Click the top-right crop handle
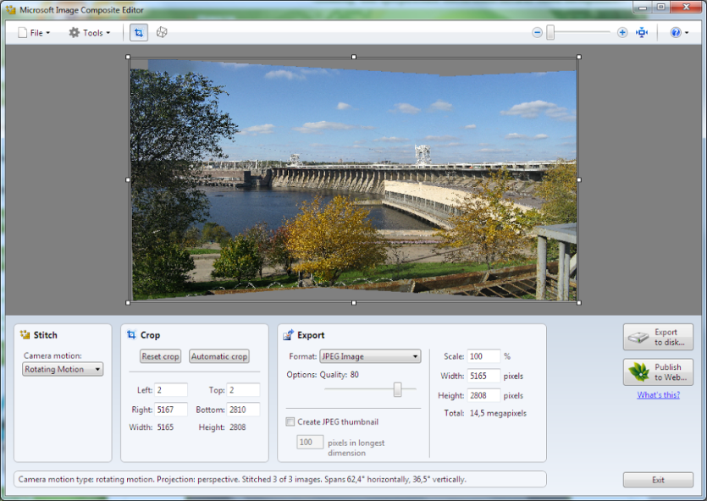707x501 pixels. [x=579, y=58]
